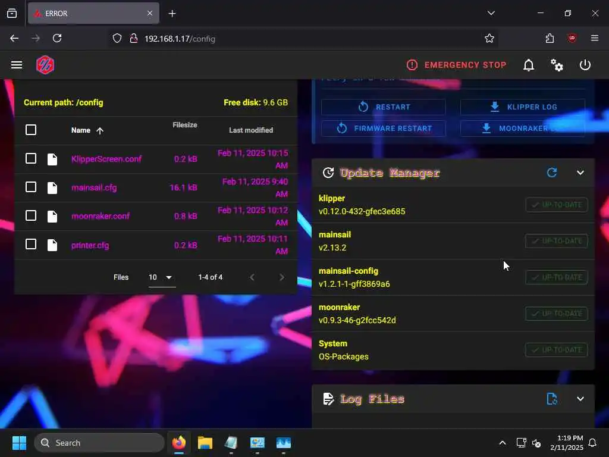609x457 pixels.
Task: Select the ERROR browser tab
Action: 93,14
